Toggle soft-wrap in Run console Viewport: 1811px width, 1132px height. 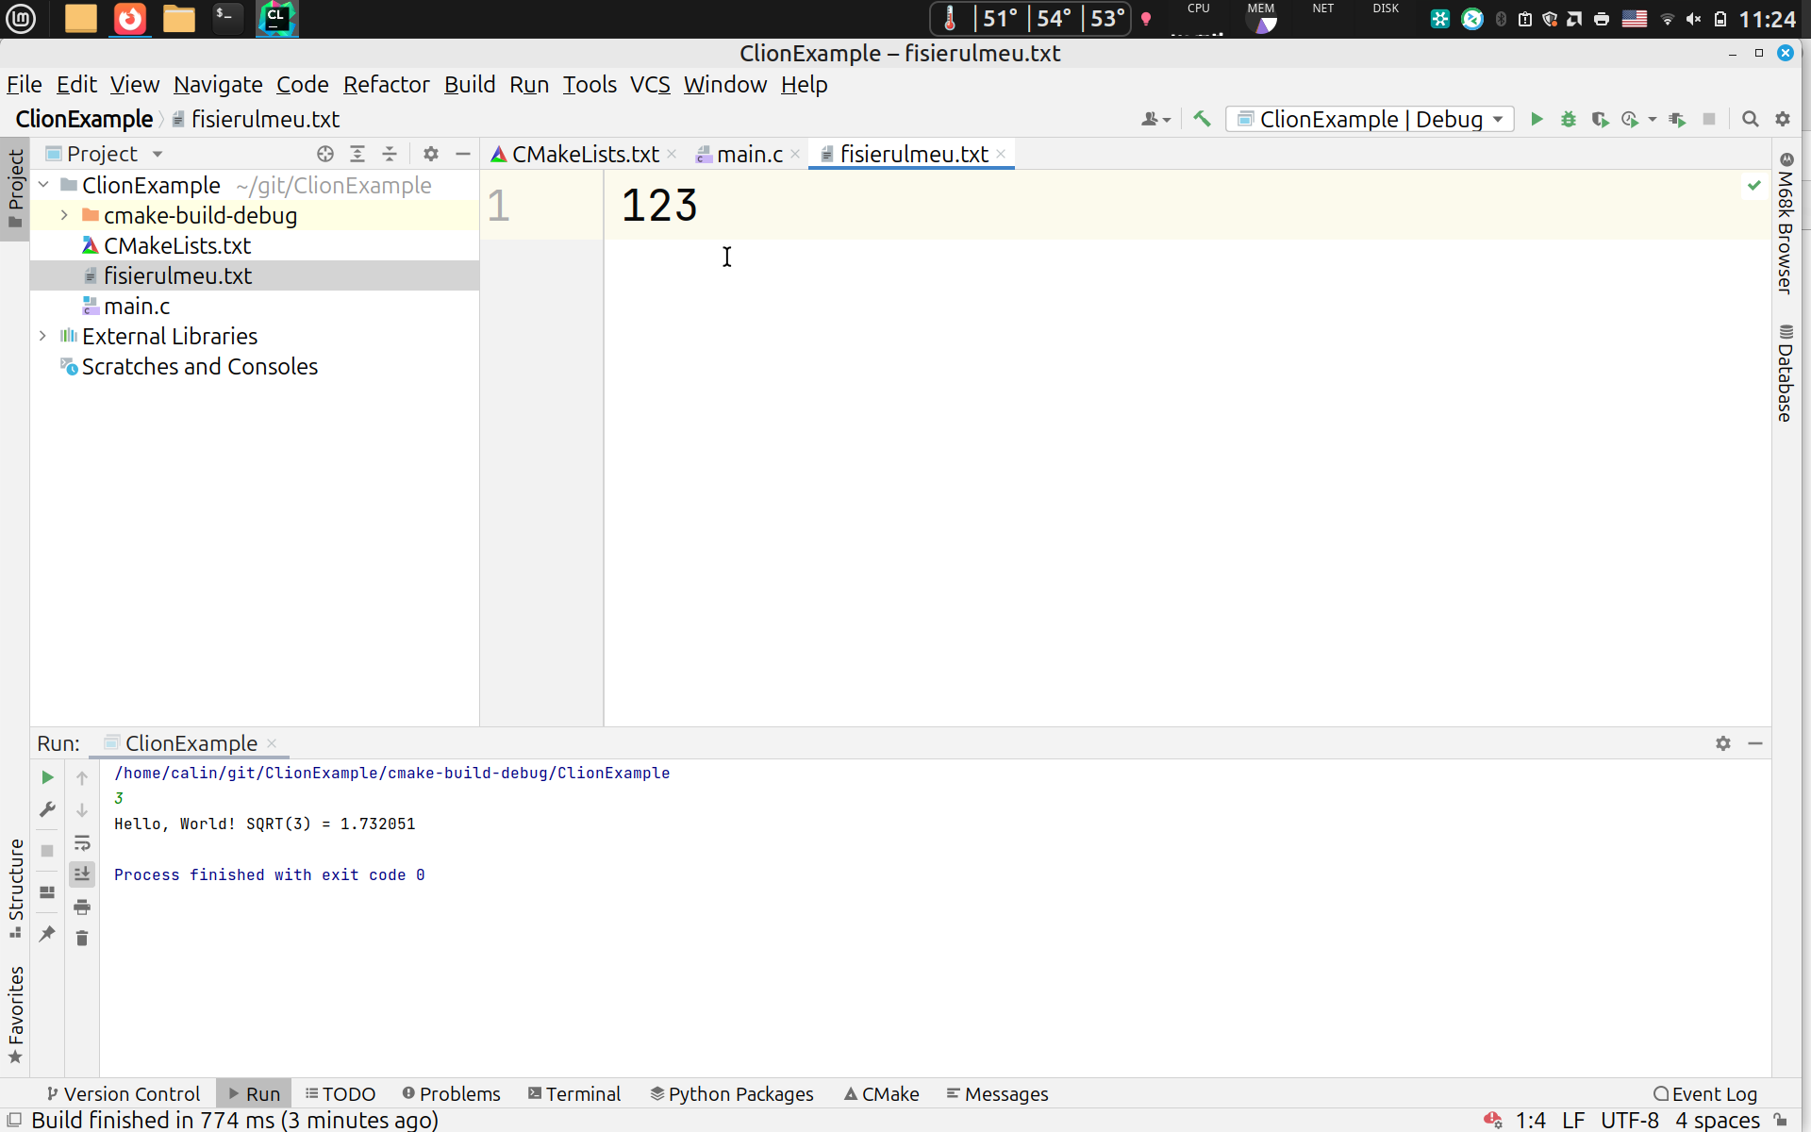(82, 842)
